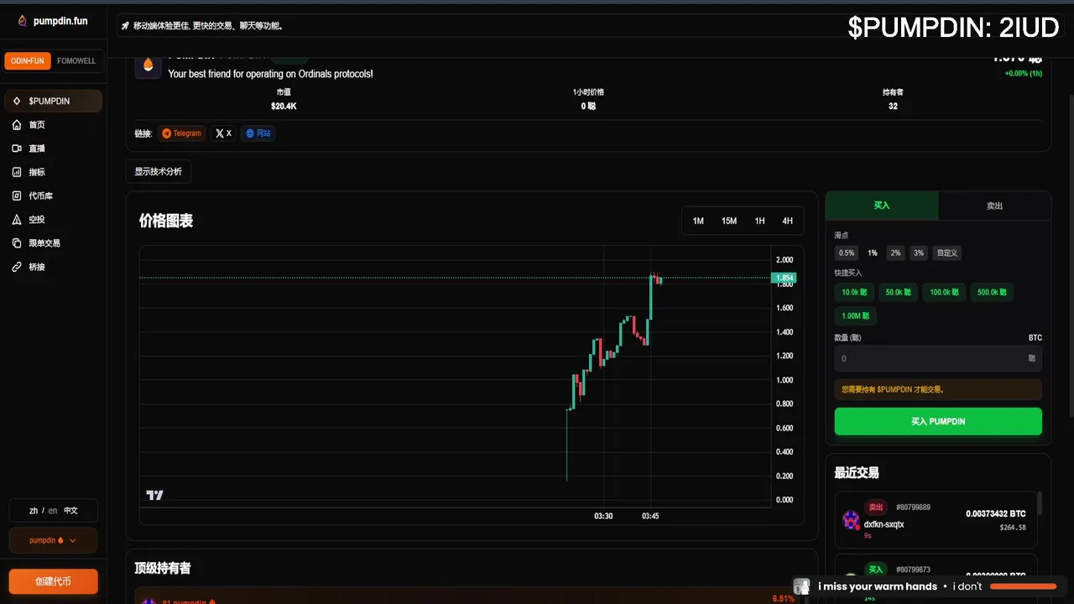Viewport: 1074px width, 604px height.
Task: Click the 03:30 time axis label
Action: tap(603, 516)
